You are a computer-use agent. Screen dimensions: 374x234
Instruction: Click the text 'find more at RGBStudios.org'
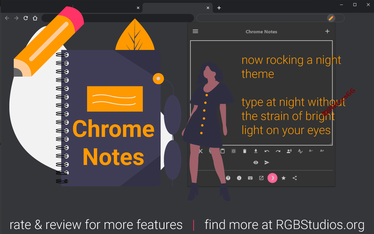click(284, 225)
